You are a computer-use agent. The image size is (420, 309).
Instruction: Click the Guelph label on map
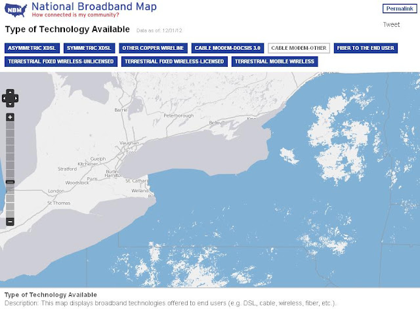(x=98, y=159)
